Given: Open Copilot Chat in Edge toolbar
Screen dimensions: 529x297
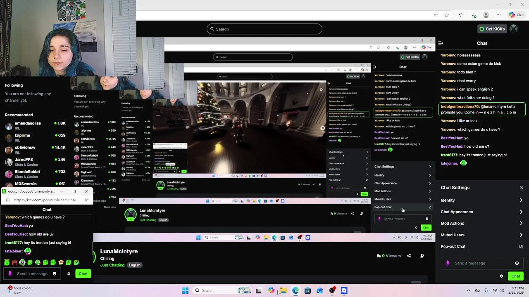Looking at the screenshot, I should 517,15.
